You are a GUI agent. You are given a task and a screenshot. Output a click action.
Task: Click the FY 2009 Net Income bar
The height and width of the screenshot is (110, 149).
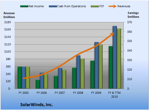pyautogui.click(x=92, y=75)
